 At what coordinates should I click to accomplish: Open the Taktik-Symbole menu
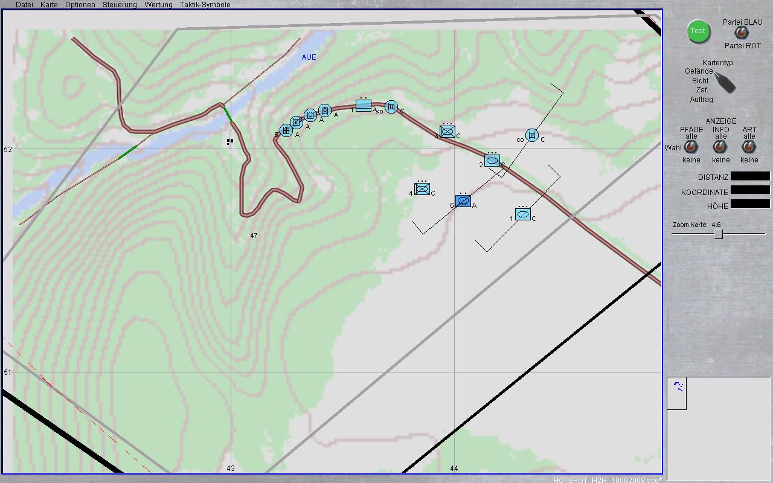(205, 4)
